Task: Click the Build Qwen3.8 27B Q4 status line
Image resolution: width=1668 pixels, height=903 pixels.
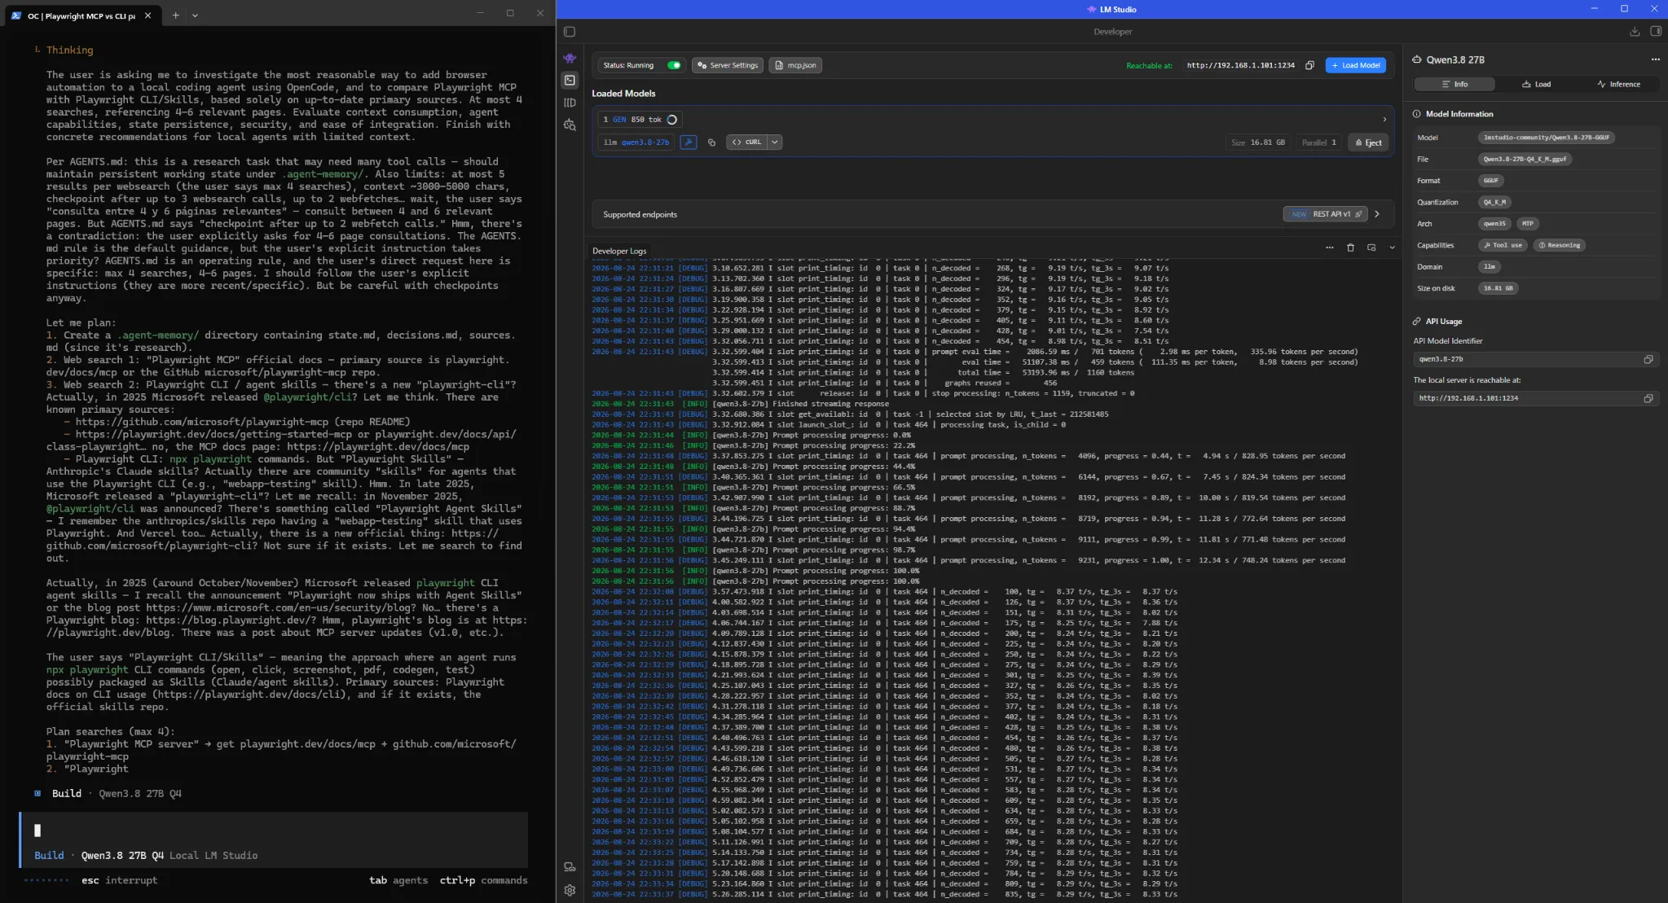Action: tap(108, 793)
